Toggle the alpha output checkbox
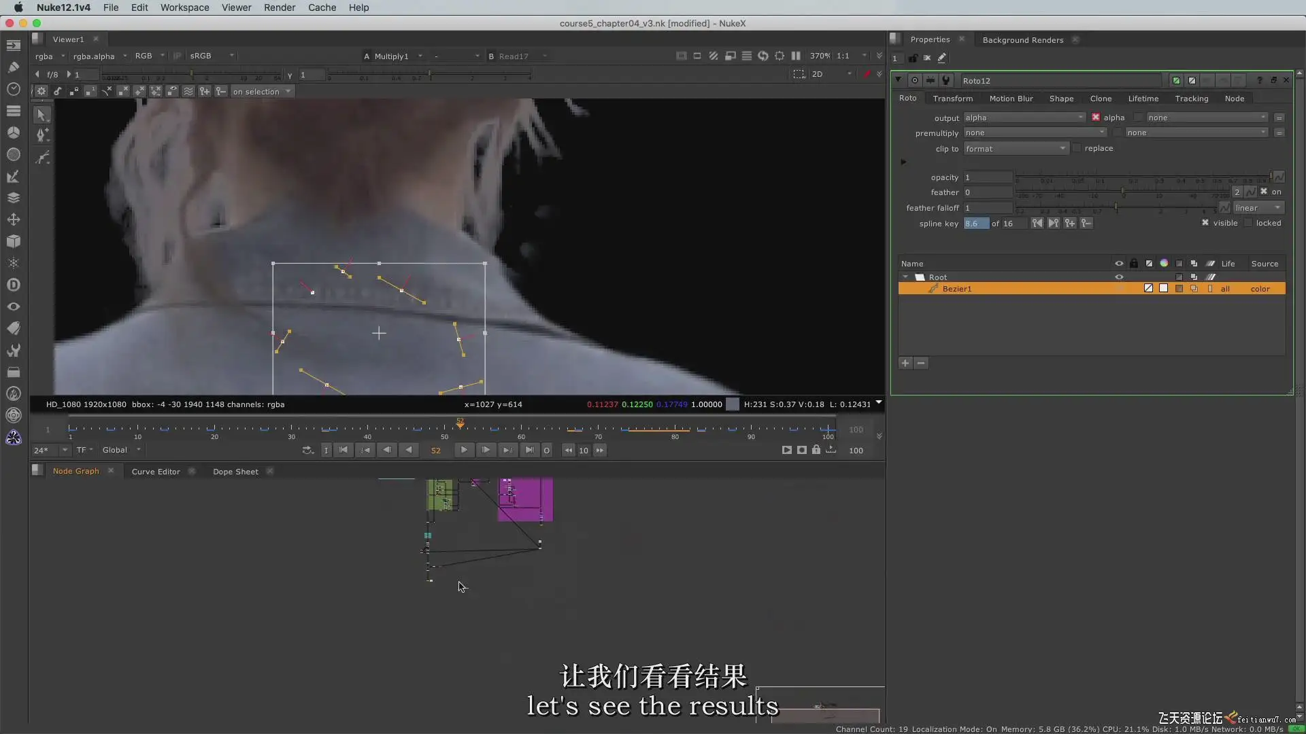 click(x=1096, y=118)
